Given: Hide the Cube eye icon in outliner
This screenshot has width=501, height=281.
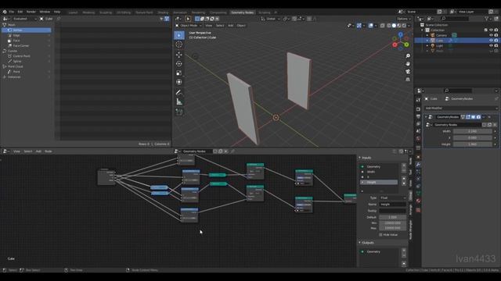Looking at the screenshot, I should [x=491, y=41].
